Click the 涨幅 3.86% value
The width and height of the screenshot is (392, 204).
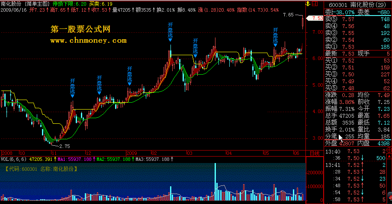[x=347, y=102]
